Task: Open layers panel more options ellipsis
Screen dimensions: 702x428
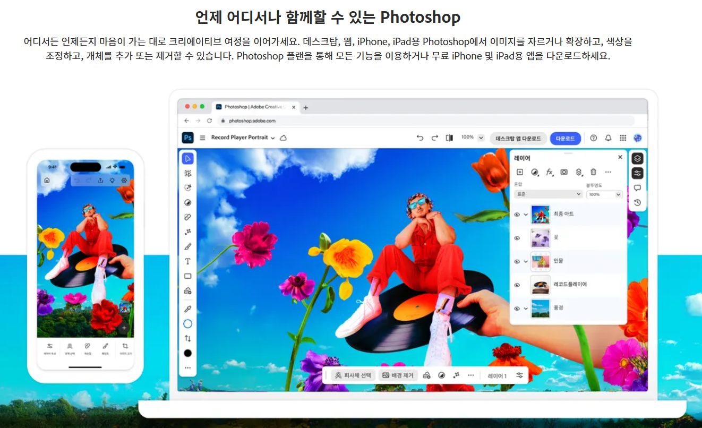Action: tap(608, 172)
